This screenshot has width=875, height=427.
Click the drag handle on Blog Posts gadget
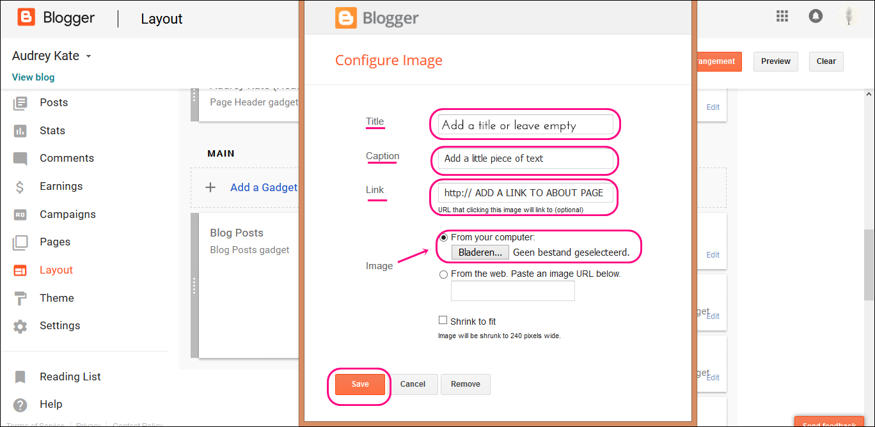point(194,286)
